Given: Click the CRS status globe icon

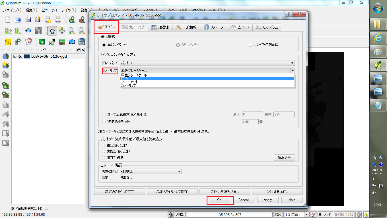Looking at the screenshot, I should pyautogui.click(x=359, y=215).
